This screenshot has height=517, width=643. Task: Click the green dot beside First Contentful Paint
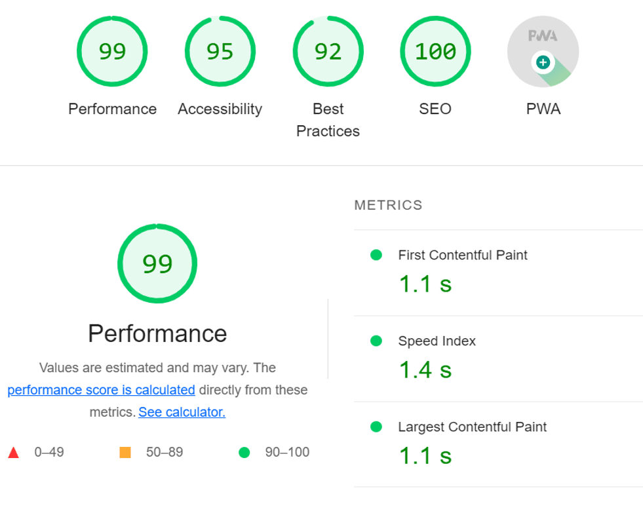click(x=376, y=255)
